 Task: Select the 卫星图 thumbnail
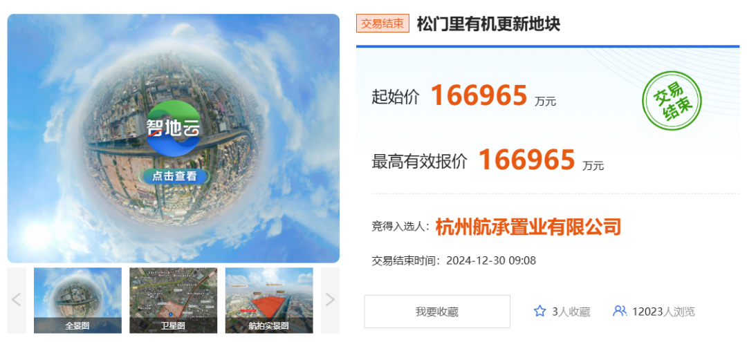[x=174, y=300]
